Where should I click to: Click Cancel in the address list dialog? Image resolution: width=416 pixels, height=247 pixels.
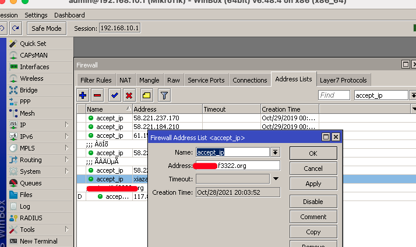coord(313,169)
